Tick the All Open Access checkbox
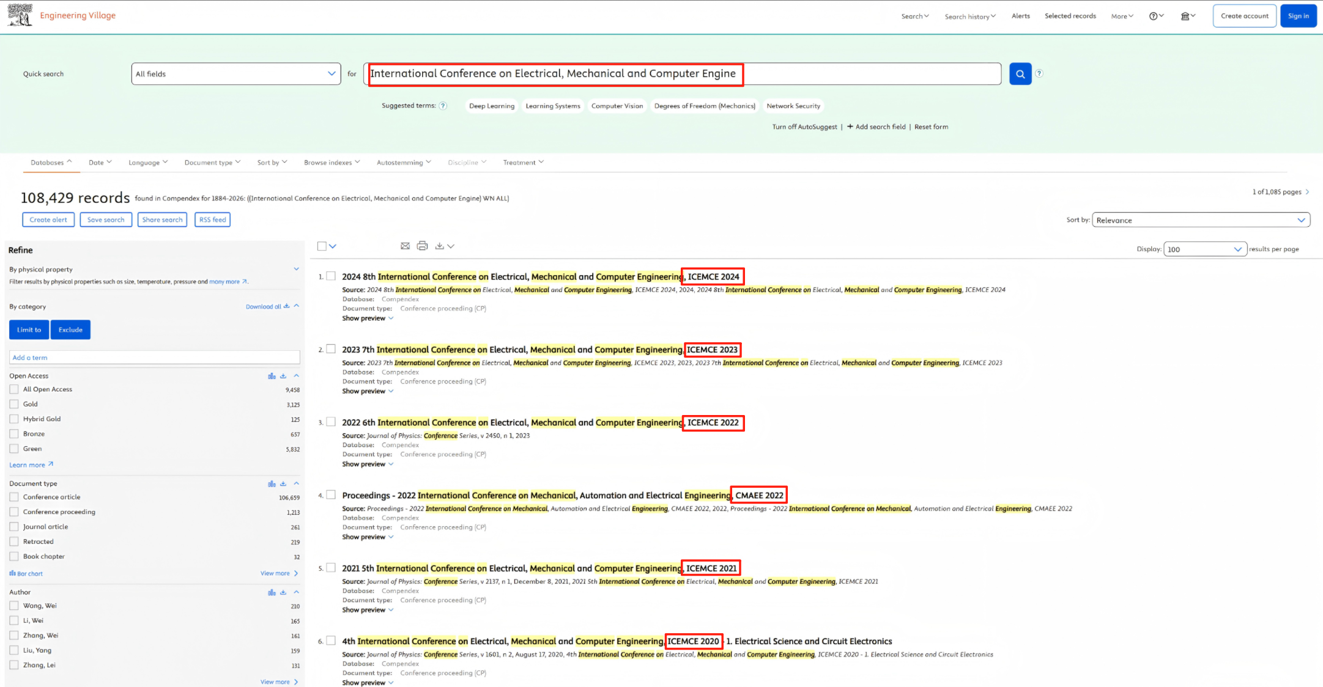The image size is (1323, 687). click(x=14, y=389)
